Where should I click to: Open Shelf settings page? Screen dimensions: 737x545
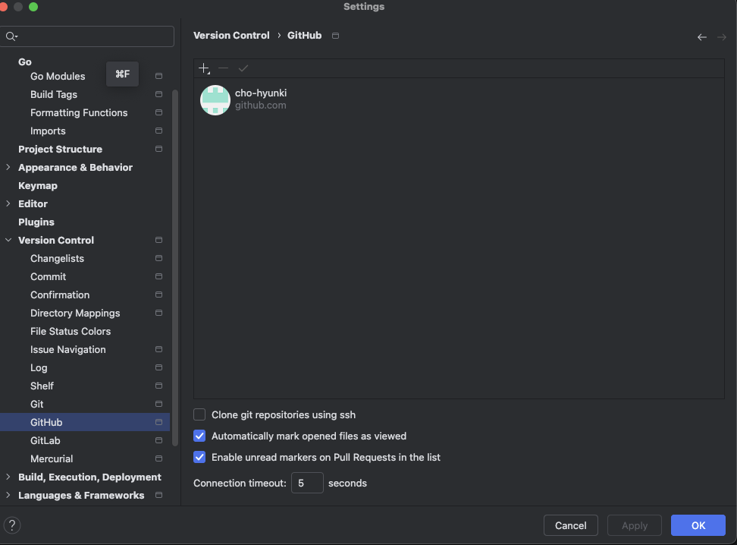click(42, 386)
